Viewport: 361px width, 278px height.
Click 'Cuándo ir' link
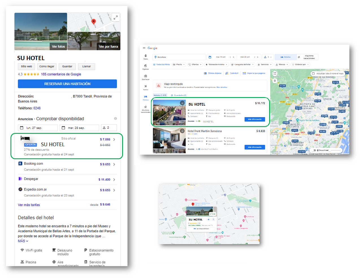pyautogui.click(x=232, y=73)
